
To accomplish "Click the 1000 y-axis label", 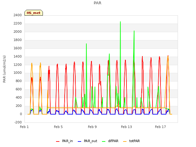I will (x=18, y=73).
